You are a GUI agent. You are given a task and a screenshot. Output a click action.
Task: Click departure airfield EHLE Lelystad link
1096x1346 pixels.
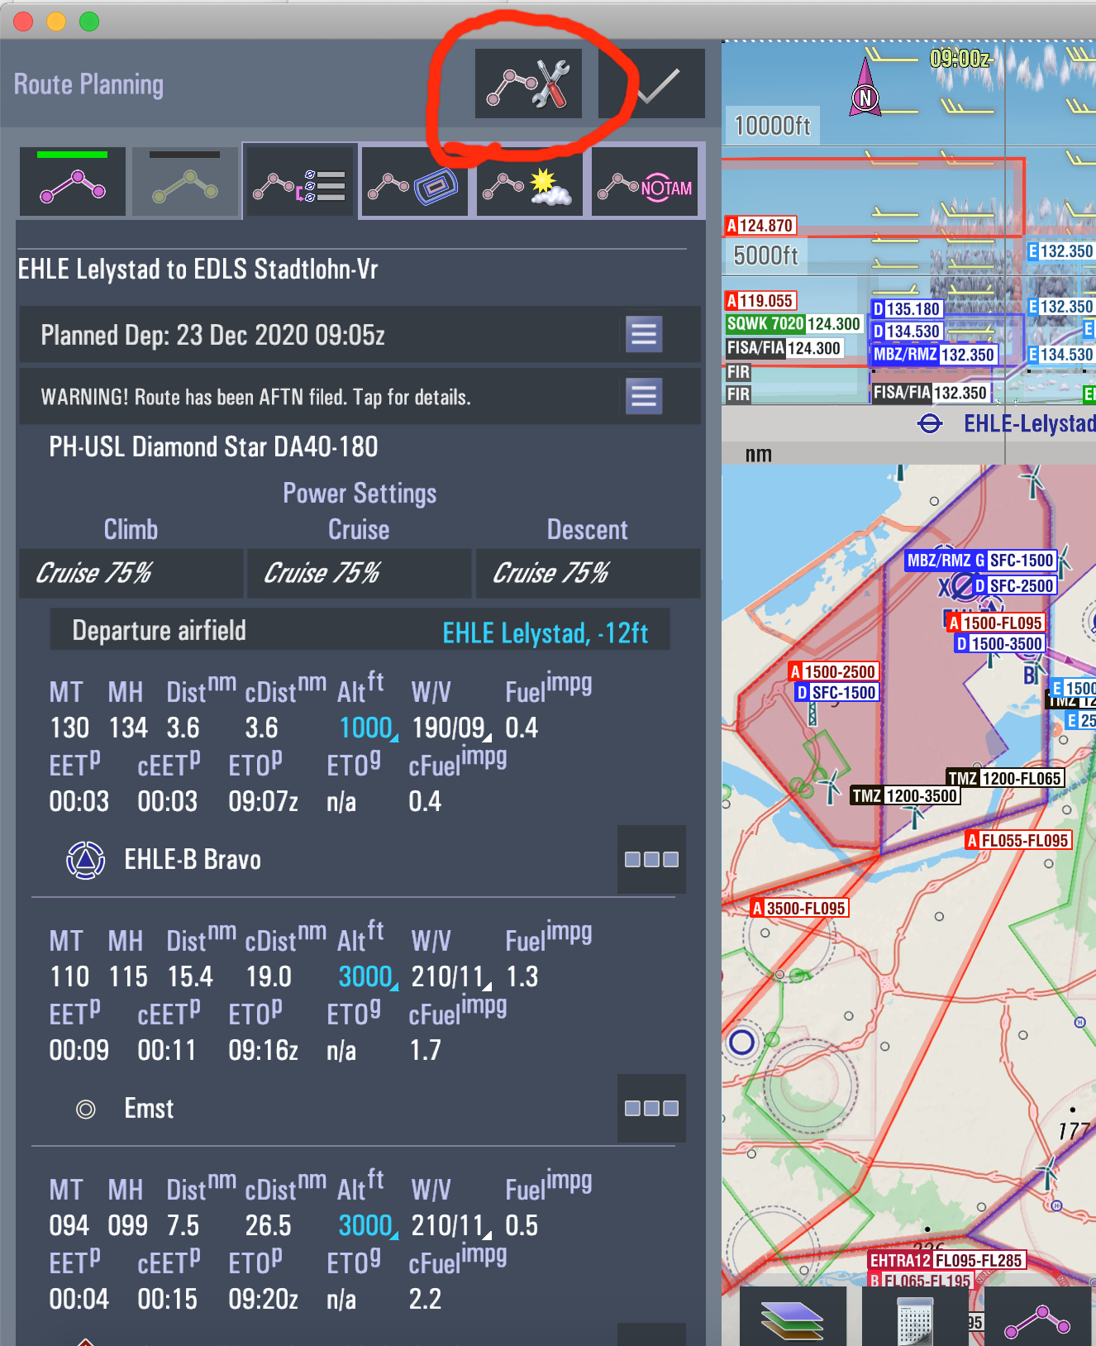[x=545, y=632]
